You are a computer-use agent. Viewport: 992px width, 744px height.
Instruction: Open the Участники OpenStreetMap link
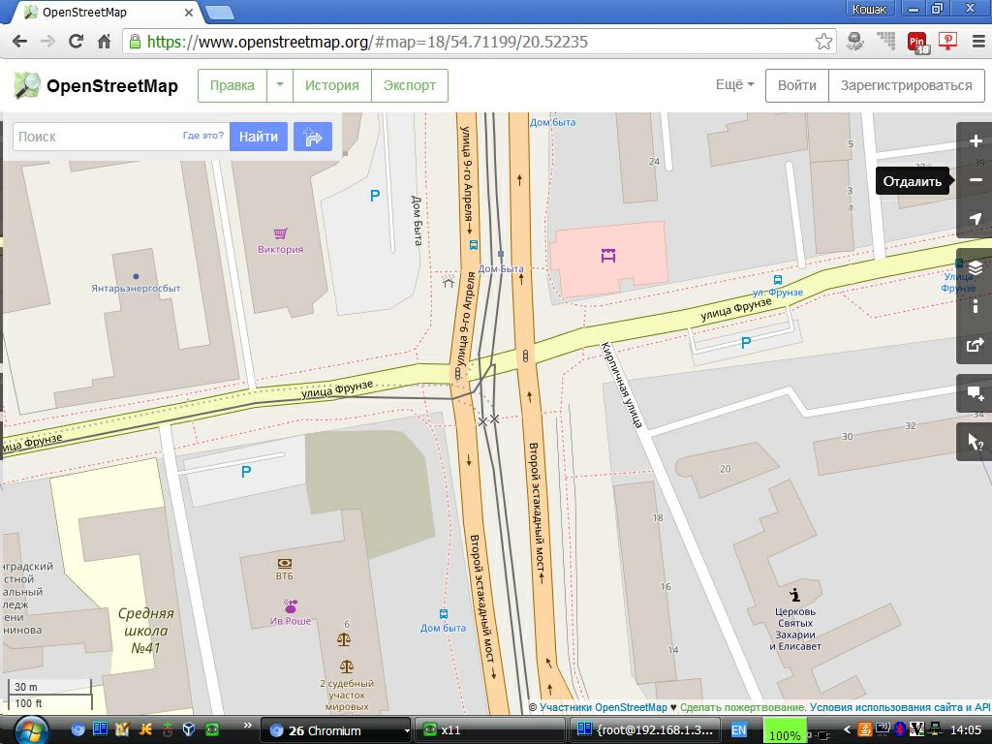click(603, 707)
